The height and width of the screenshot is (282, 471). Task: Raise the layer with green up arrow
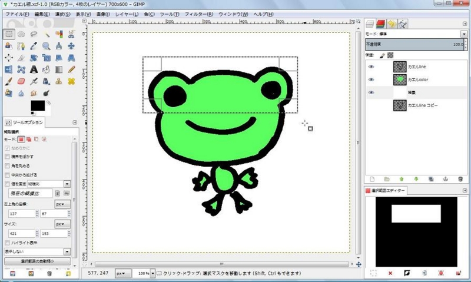[402, 179]
